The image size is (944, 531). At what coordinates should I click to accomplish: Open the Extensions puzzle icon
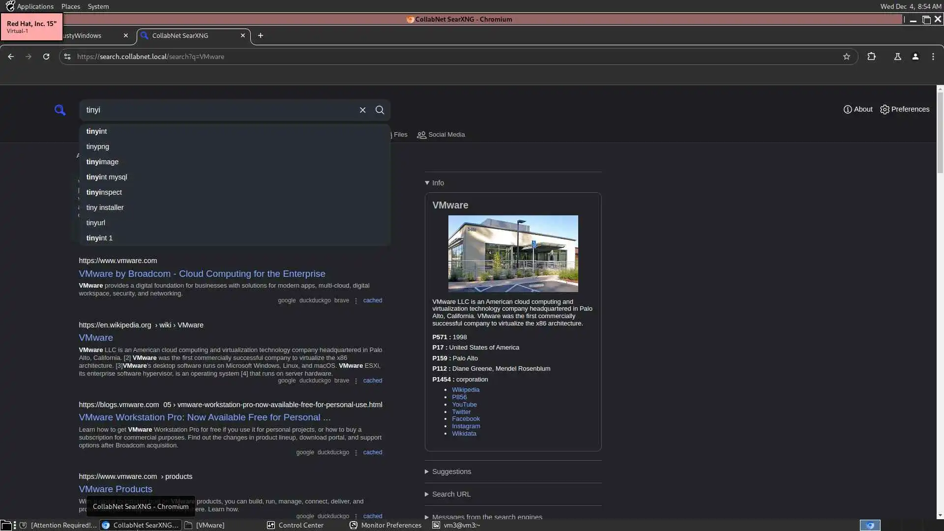click(x=871, y=57)
